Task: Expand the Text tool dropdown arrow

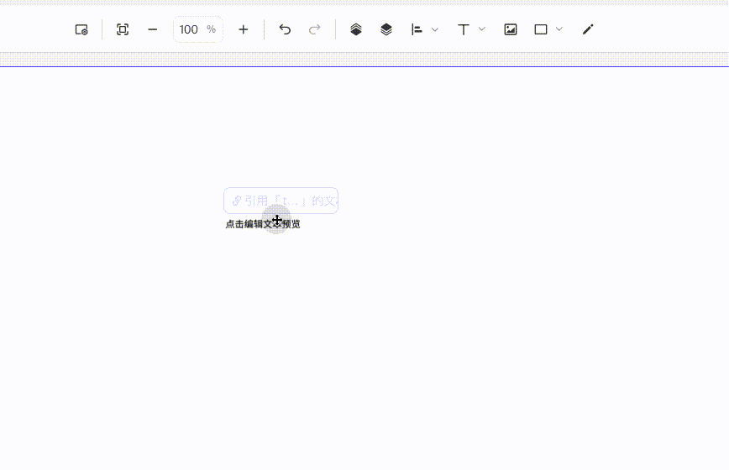Action: coord(482,29)
